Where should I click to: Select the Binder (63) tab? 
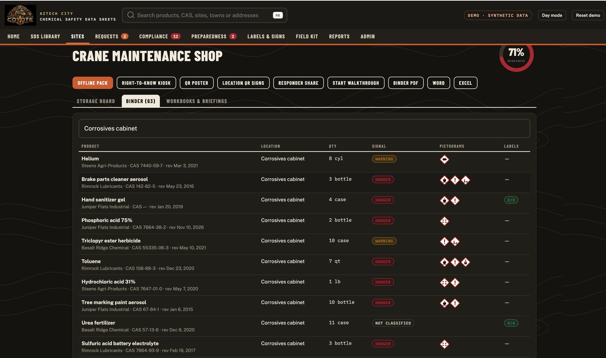[141, 101]
